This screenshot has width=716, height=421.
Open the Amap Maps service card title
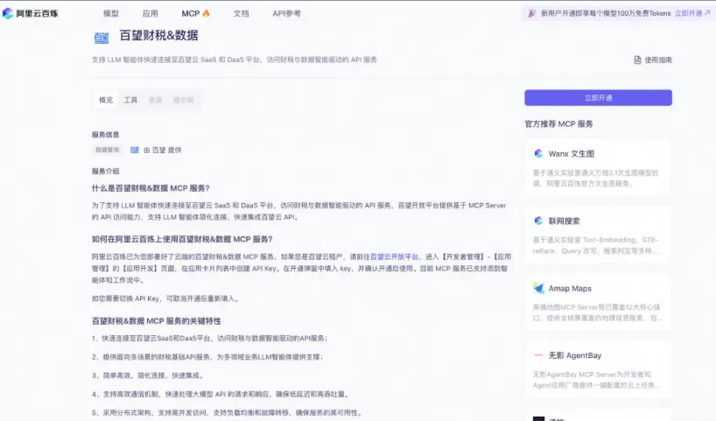click(x=570, y=288)
